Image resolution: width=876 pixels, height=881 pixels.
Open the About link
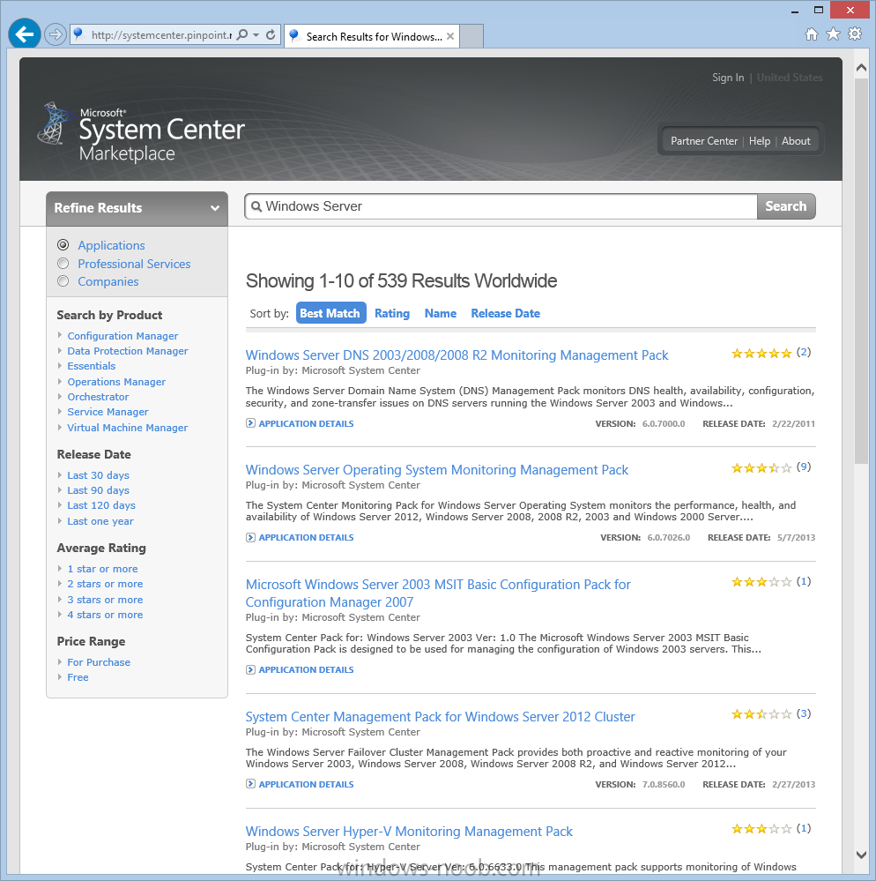pyautogui.click(x=796, y=141)
